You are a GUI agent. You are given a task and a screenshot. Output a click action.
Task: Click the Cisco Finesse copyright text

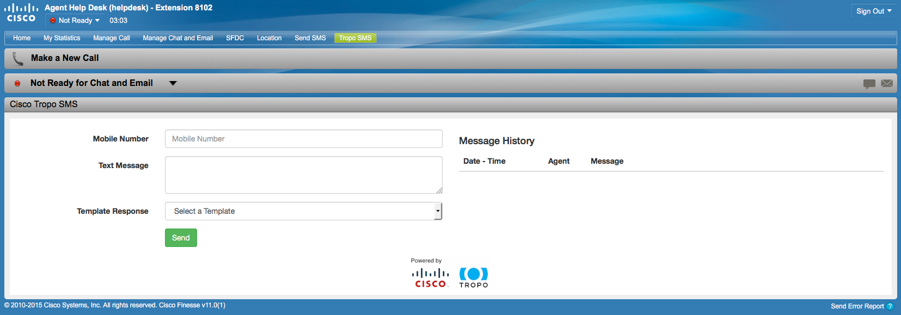(x=115, y=305)
